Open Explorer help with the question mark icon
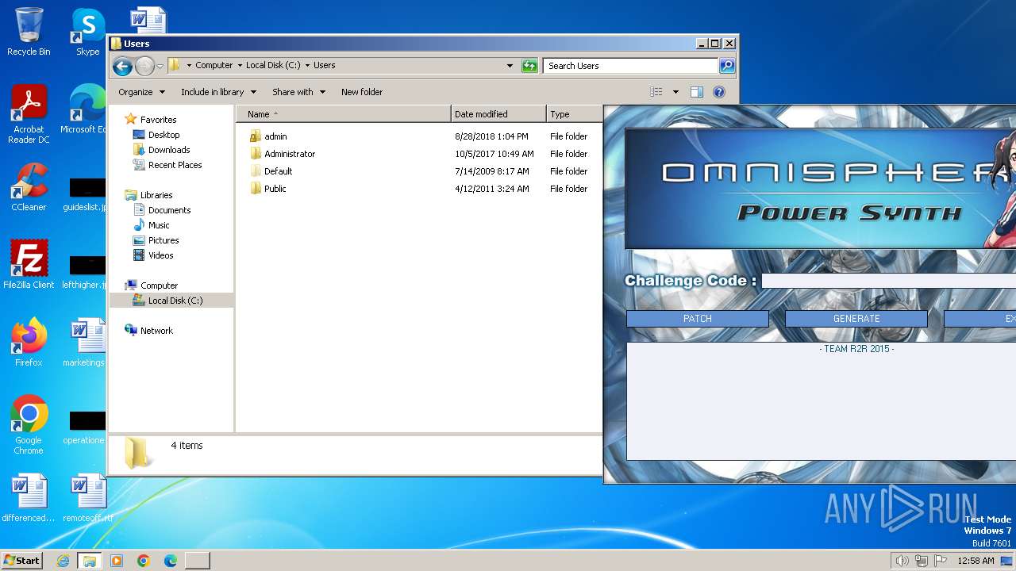Screen dimensions: 1016x571 [719, 92]
